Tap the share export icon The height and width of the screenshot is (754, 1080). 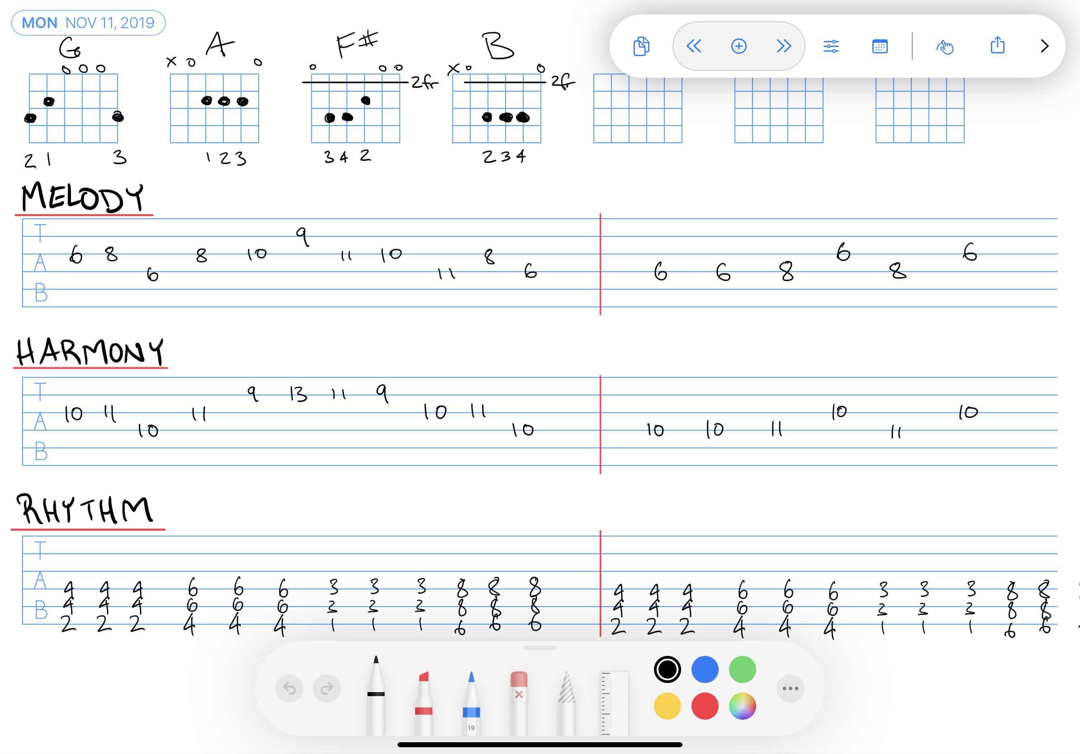tap(997, 45)
